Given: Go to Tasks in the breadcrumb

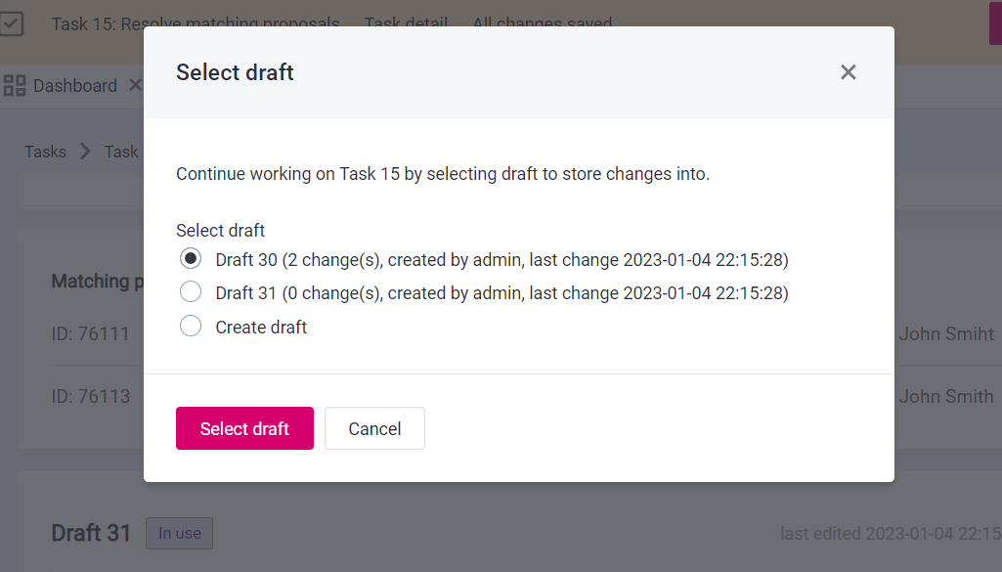Looking at the screenshot, I should coord(45,152).
